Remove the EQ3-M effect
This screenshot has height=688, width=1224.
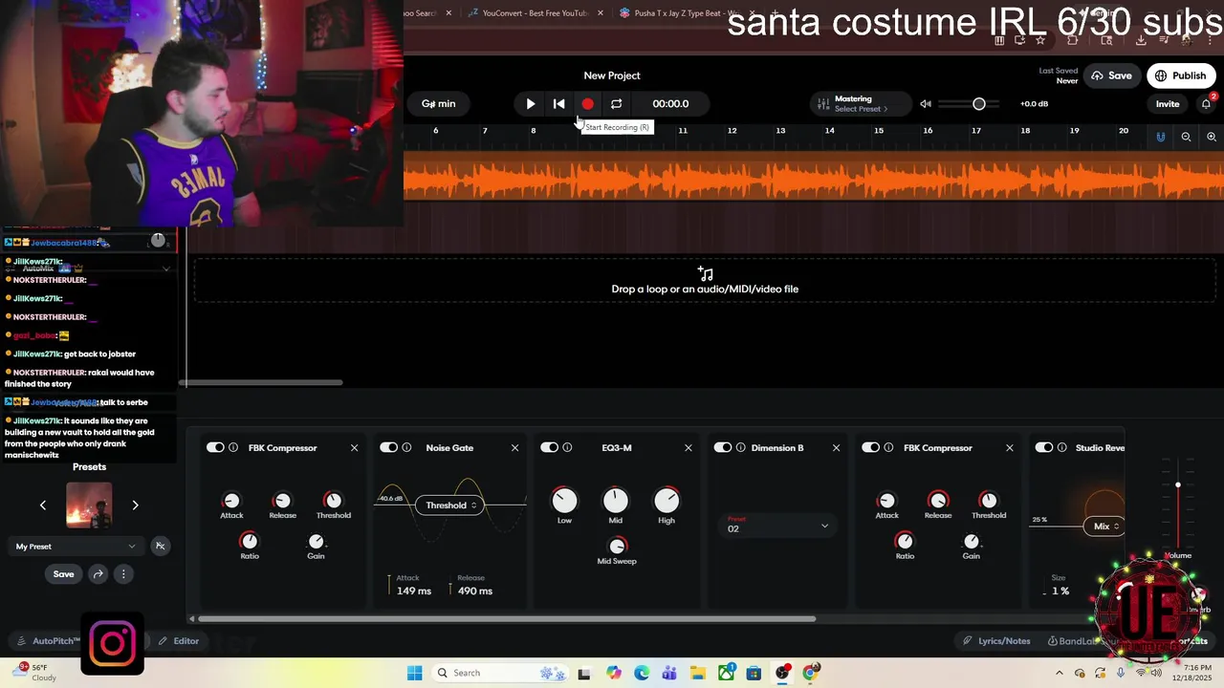pos(688,447)
